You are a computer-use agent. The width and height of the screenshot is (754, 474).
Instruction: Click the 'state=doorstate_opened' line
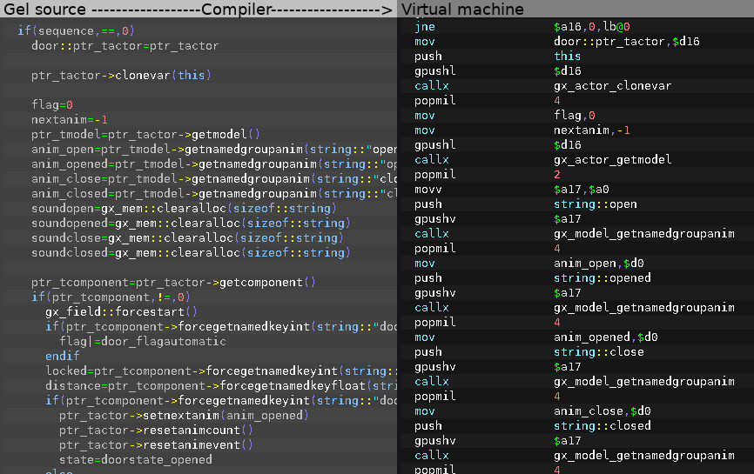tap(136, 460)
